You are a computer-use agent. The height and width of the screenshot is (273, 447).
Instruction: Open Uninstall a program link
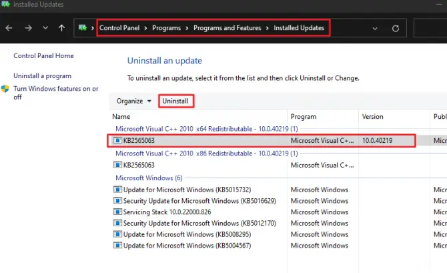(x=43, y=76)
